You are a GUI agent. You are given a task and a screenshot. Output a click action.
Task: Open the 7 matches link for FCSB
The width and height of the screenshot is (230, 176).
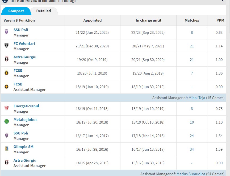click(x=192, y=73)
